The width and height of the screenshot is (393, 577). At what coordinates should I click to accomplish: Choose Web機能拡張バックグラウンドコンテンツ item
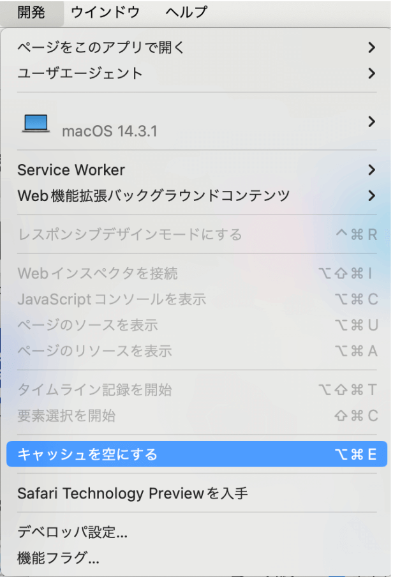(x=197, y=195)
